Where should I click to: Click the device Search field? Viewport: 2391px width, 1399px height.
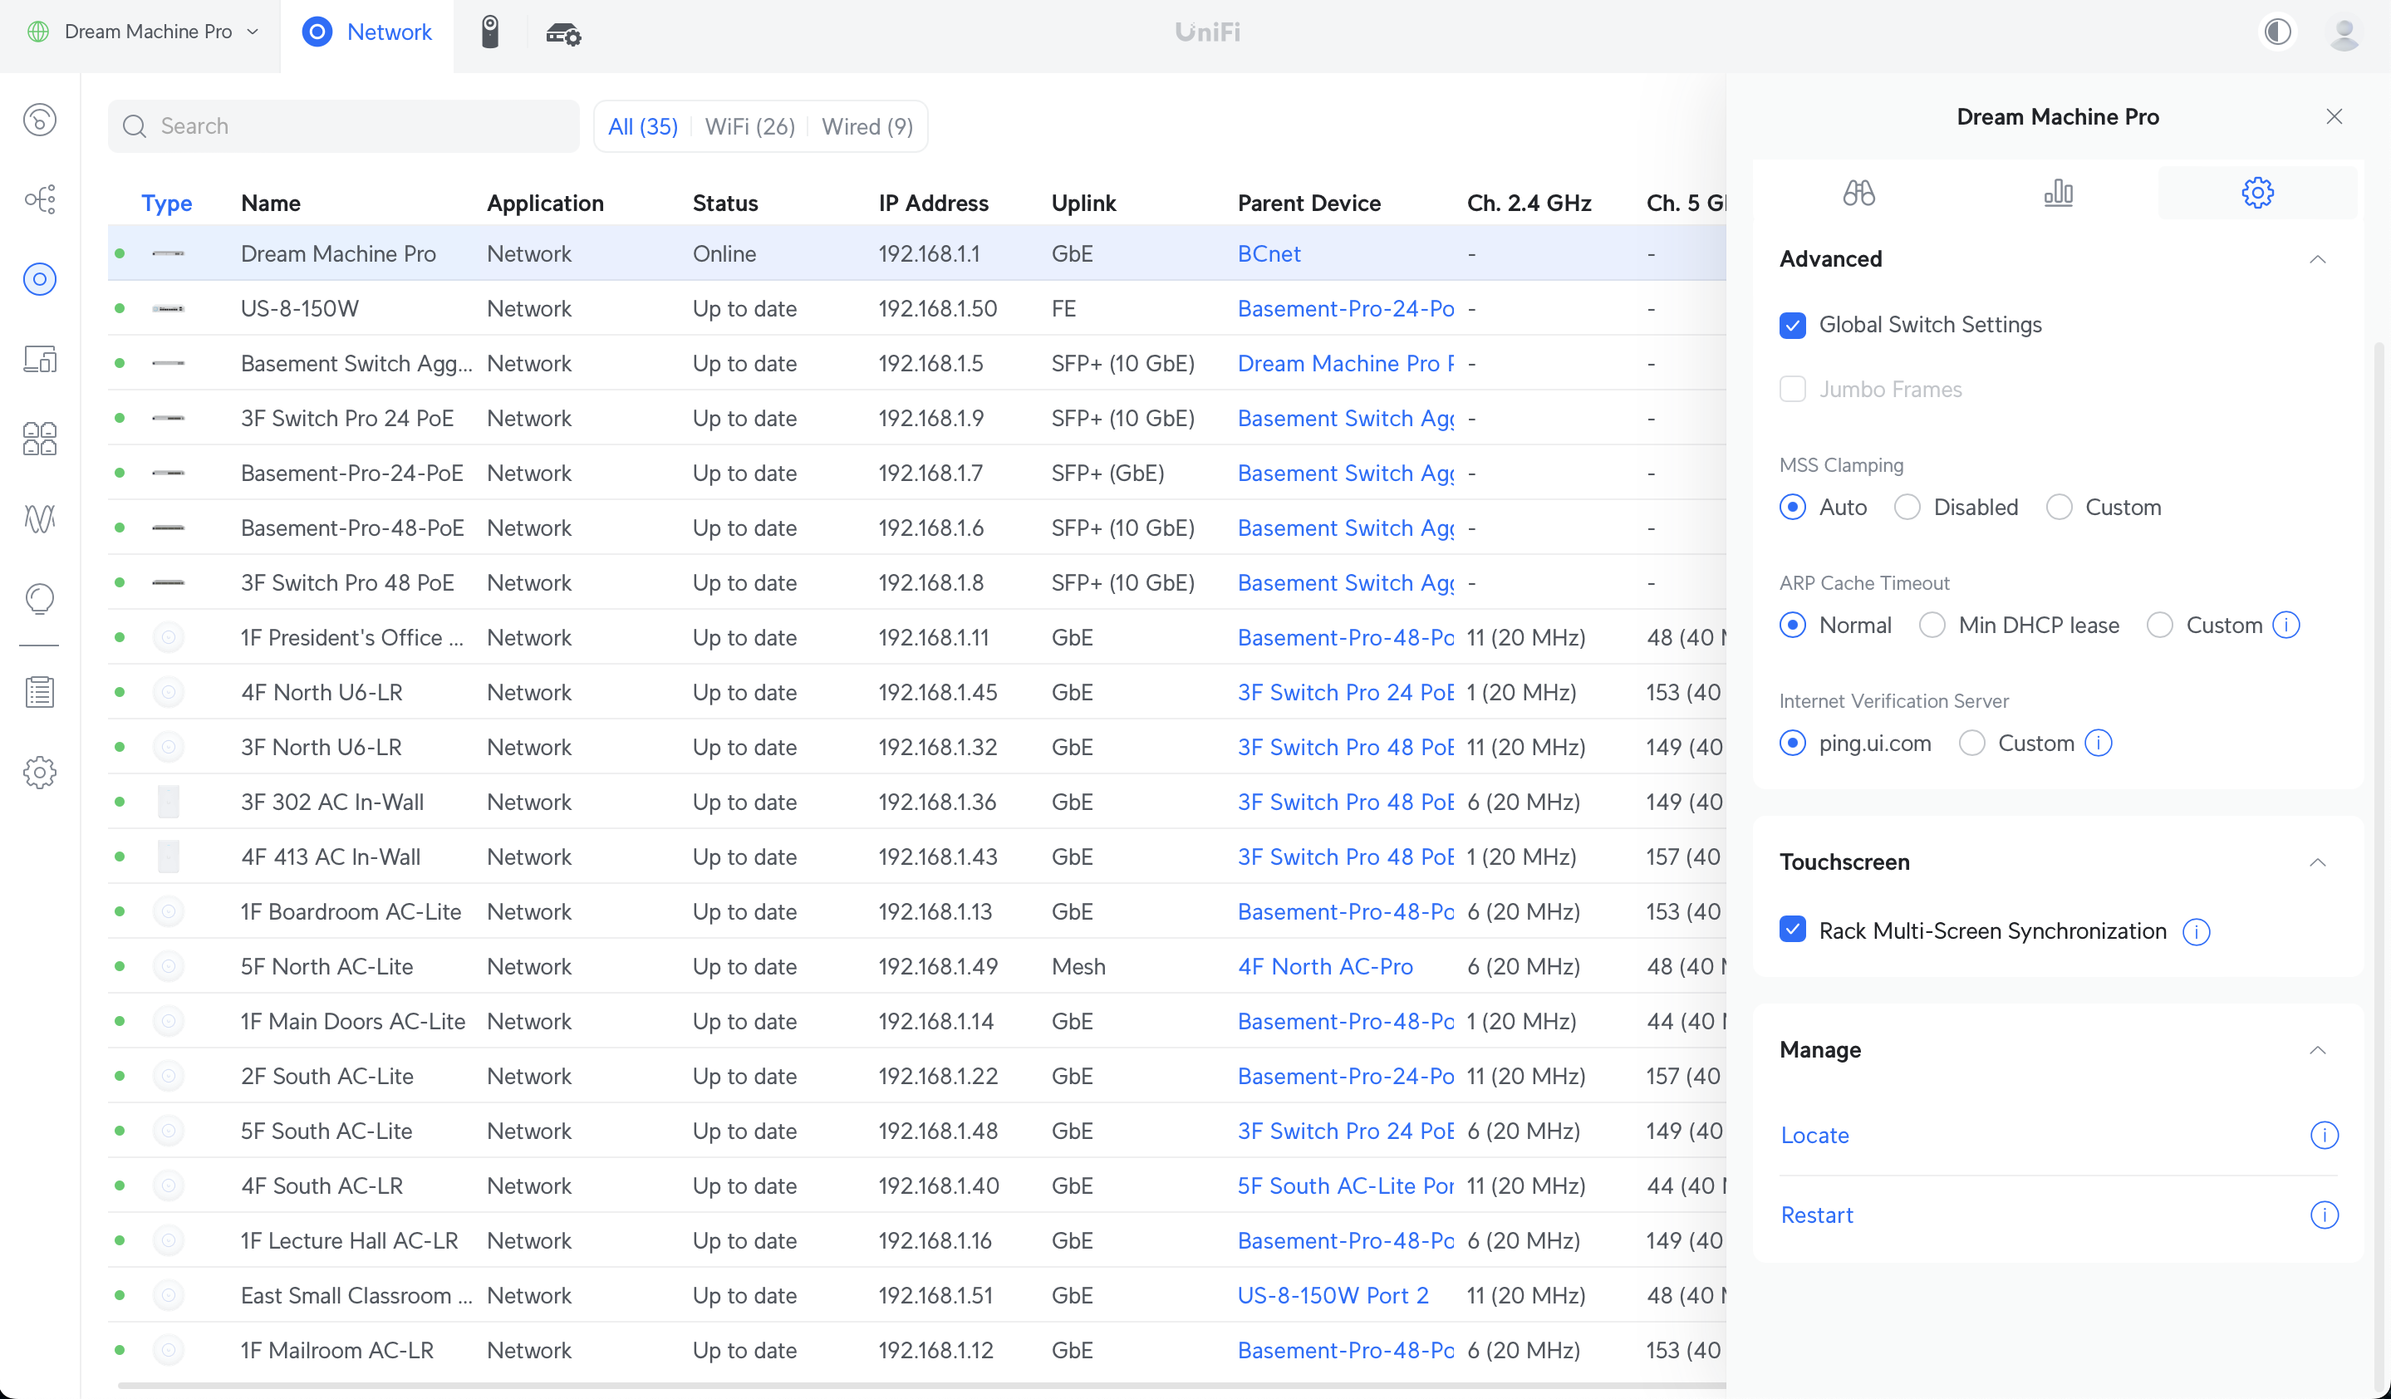click(x=343, y=126)
